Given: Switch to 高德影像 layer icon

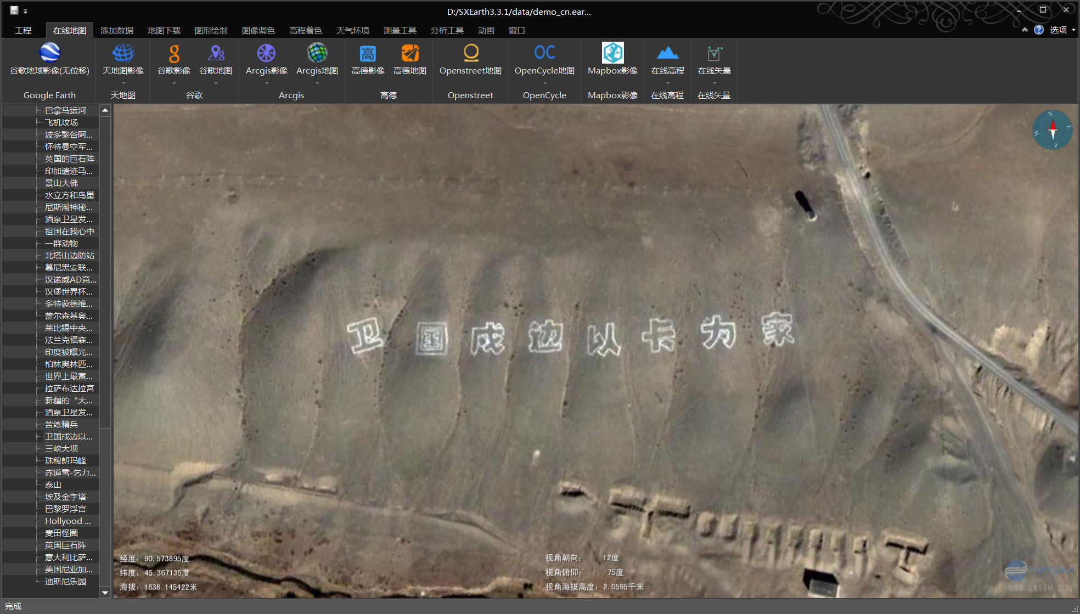Looking at the screenshot, I should pyautogui.click(x=368, y=53).
